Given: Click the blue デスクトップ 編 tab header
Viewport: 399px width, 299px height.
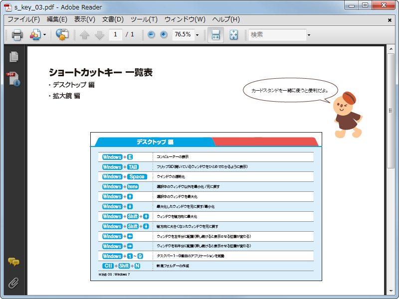Looking at the screenshot, I should pyautogui.click(x=155, y=142).
